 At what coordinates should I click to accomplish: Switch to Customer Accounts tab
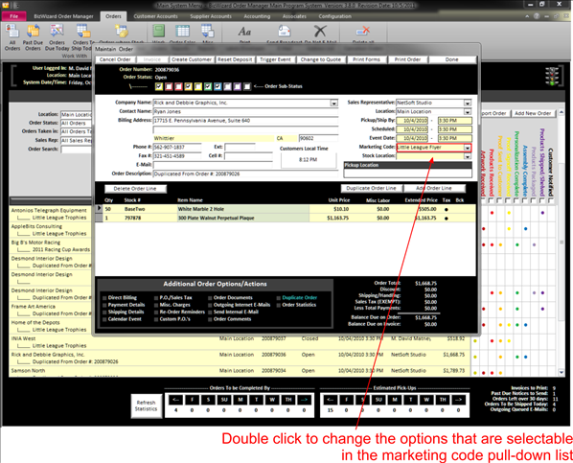click(x=155, y=16)
